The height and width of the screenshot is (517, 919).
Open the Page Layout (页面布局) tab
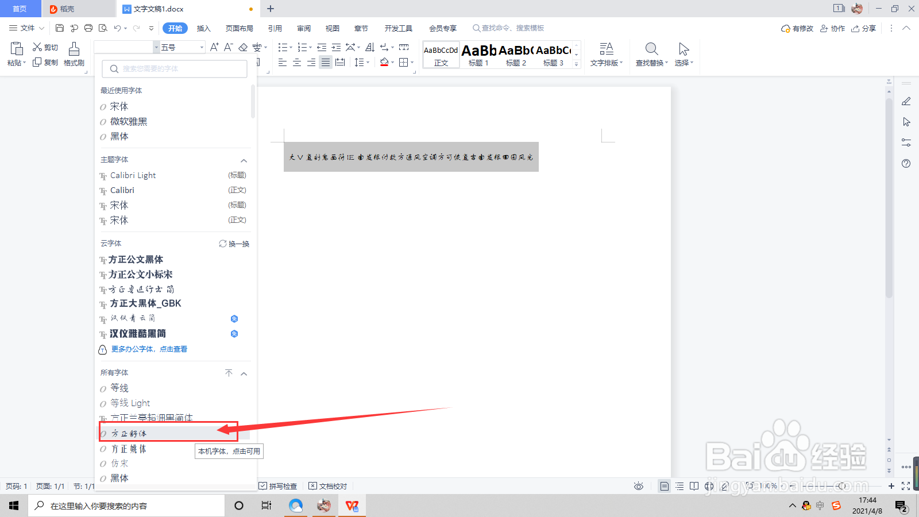[x=240, y=28]
